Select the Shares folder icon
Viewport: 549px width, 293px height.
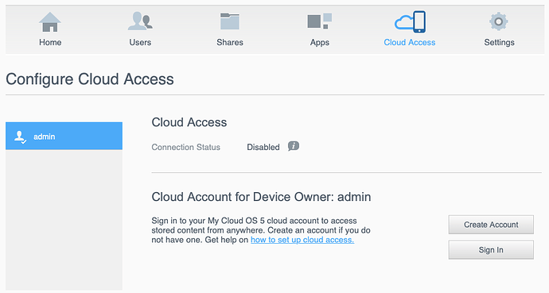click(230, 21)
